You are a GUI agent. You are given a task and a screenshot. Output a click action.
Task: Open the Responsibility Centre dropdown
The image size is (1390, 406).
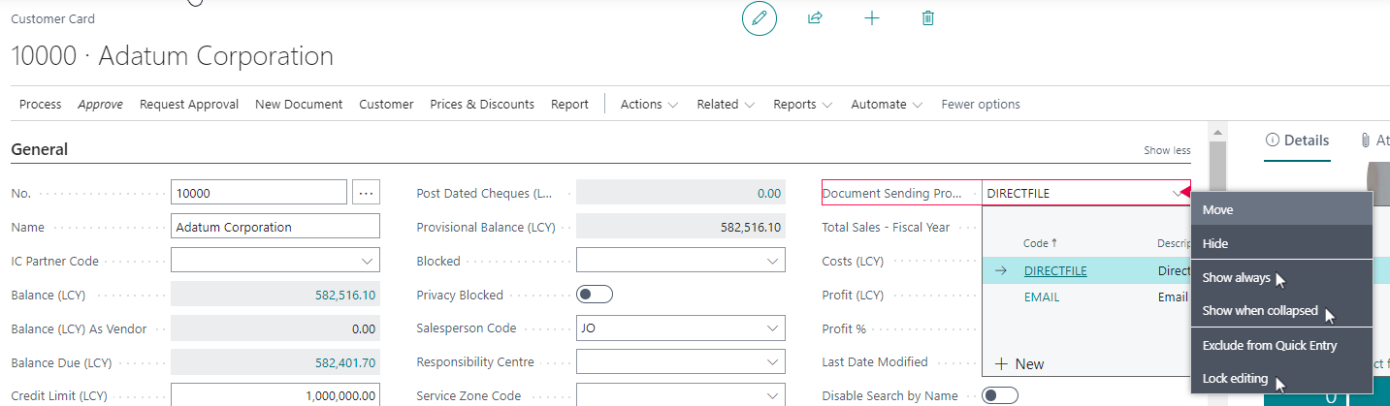click(773, 362)
